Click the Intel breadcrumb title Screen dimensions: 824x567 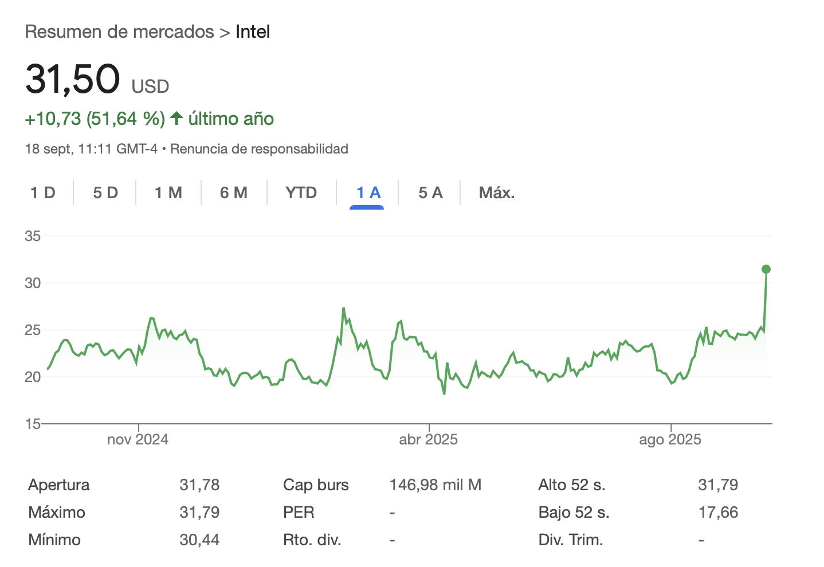[x=253, y=31]
